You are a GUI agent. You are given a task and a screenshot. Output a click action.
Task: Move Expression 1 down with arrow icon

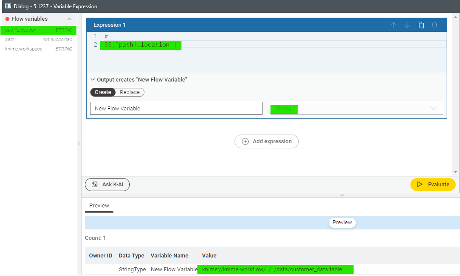tap(407, 25)
